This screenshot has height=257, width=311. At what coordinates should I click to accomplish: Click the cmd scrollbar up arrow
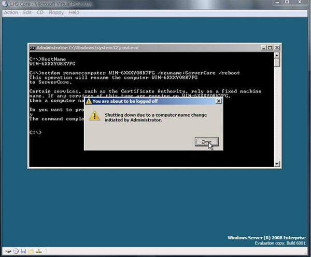pyautogui.click(x=277, y=55)
